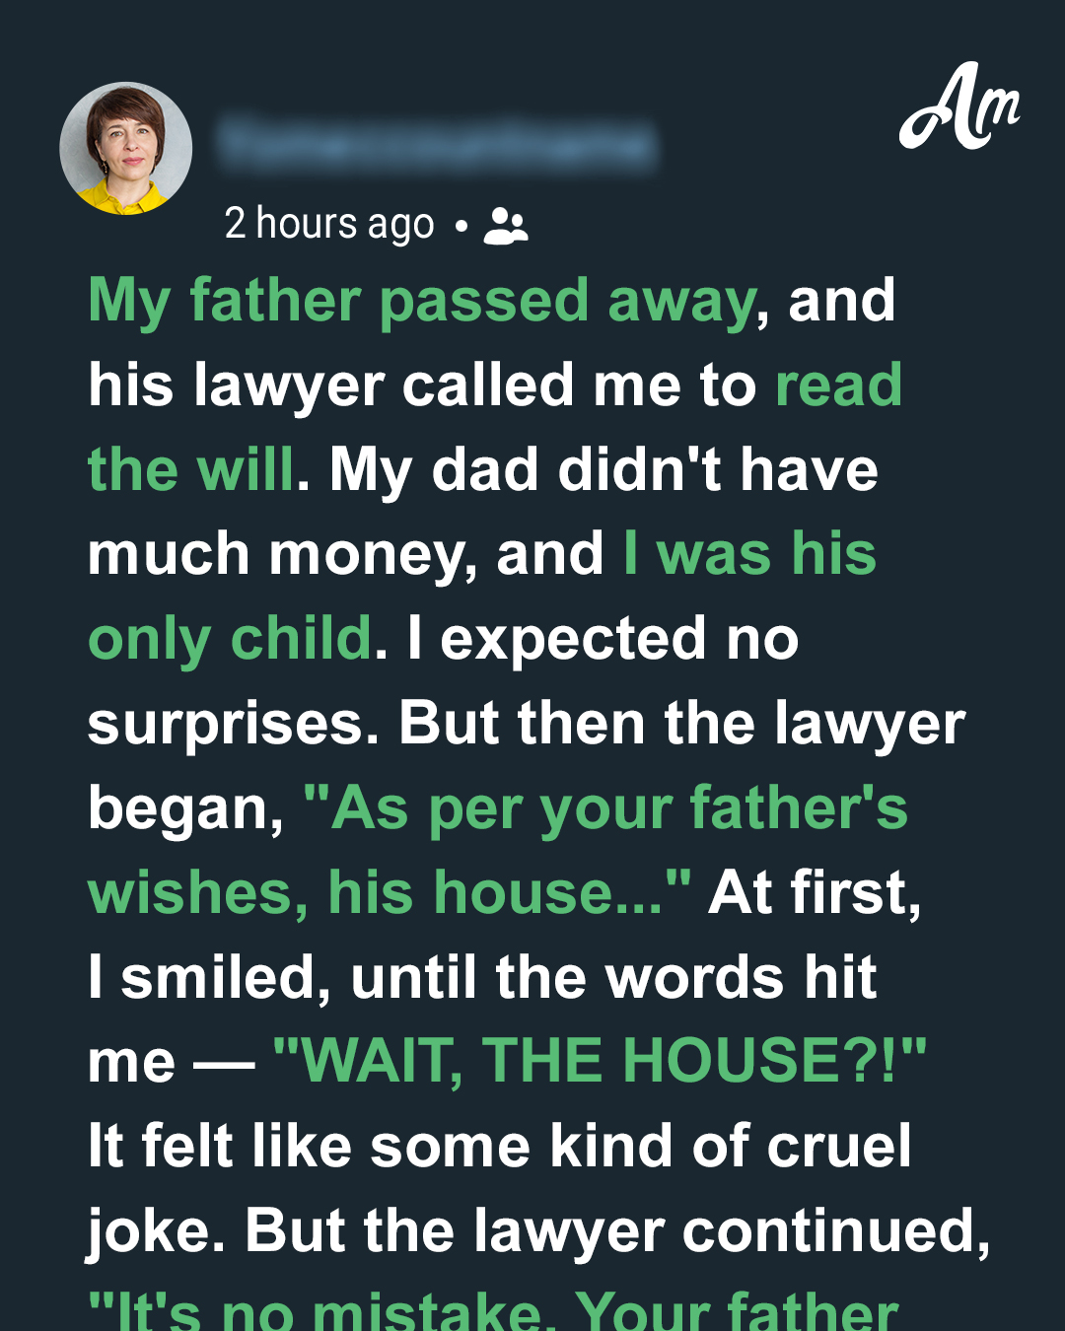Open the poster's round profile picture

click(126, 148)
